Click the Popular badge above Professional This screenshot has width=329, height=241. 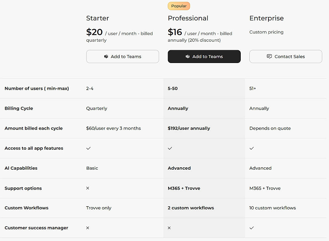pyautogui.click(x=179, y=6)
